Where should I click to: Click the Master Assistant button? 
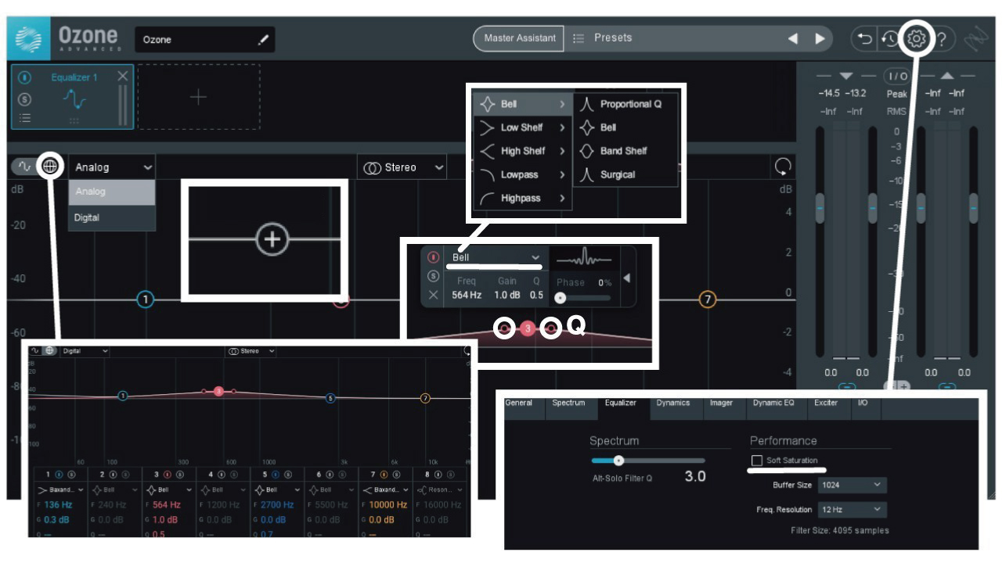click(519, 38)
